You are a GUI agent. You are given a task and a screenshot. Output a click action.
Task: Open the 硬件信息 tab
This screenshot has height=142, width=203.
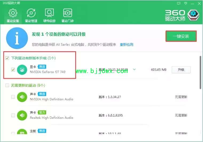click(x=49, y=16)
